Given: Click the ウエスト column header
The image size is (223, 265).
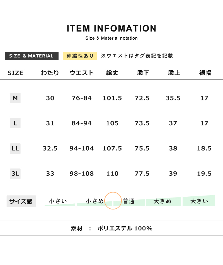Looking at the screenshot, I should tap(82, 73).
